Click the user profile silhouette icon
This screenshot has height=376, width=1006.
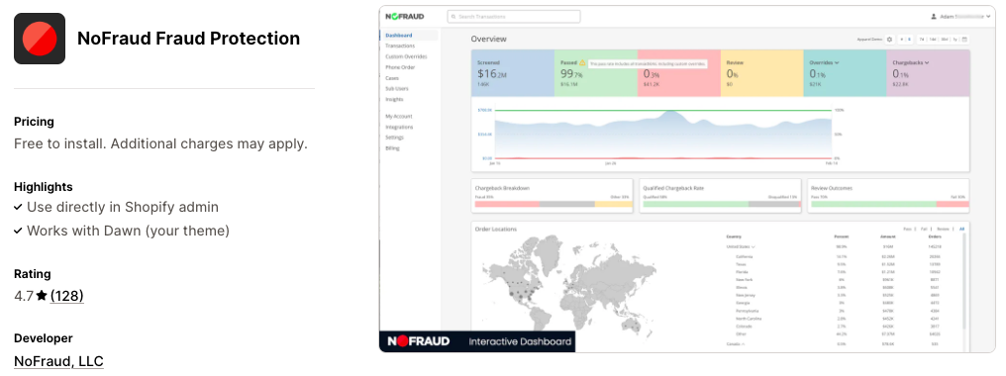point(934,17)
